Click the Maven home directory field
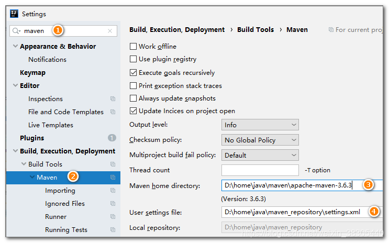This screenshot has height=243, width=389. pos(302,185)
